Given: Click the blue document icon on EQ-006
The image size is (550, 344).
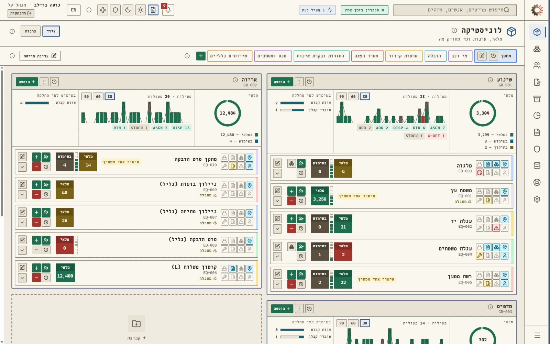Looking at the screenshot, I should point(233,269).
